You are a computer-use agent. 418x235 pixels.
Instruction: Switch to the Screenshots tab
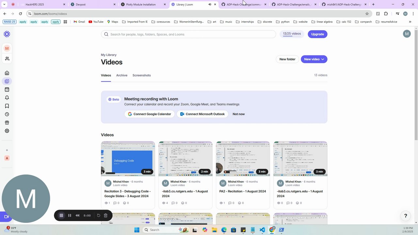coord(142,75)
